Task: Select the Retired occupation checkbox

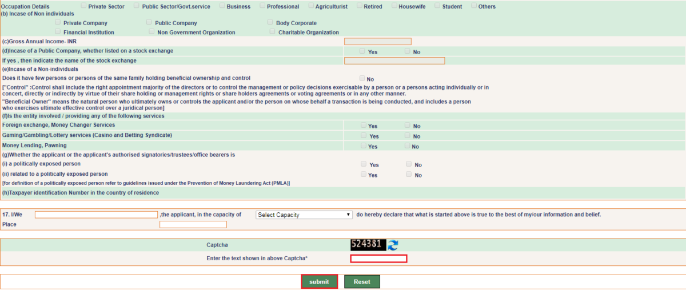Action: pos(360,6)
